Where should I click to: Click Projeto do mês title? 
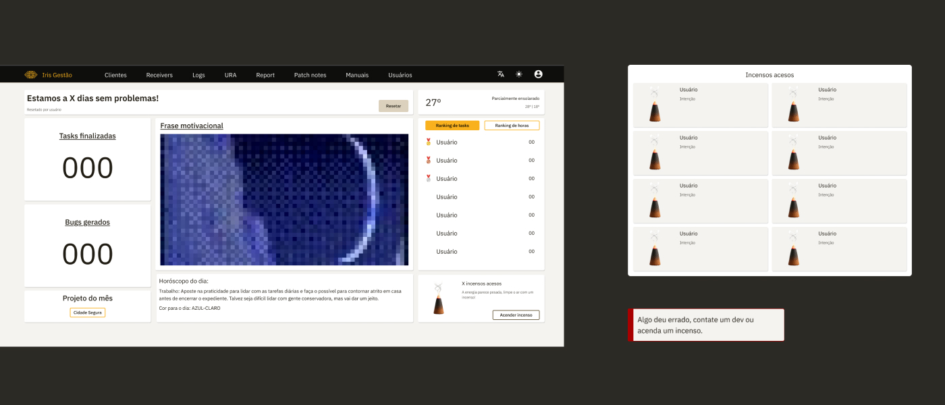point(88,298)
